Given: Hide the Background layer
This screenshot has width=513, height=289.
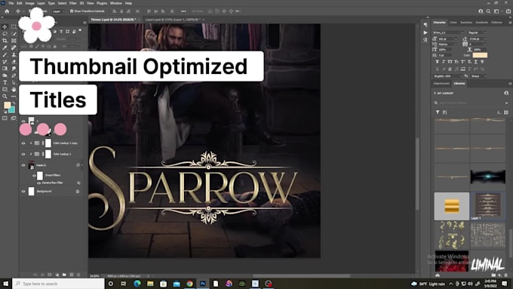Looking at the screenshot, I should [x=23, y=192].
